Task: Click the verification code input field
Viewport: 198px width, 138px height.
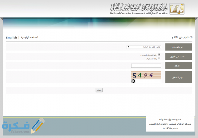Action: (148, 81)
